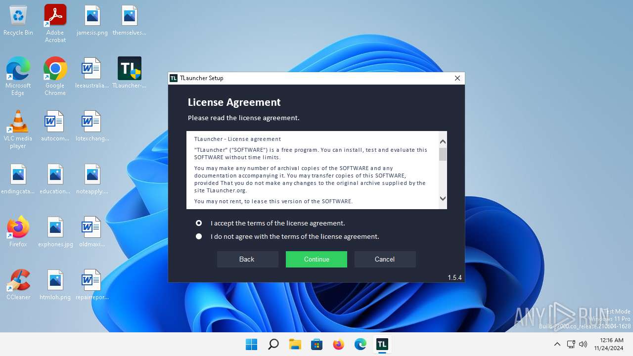Open Firefox from the taskbar
Viewport: 633px width, 356px height.
(x=338, y=344)
